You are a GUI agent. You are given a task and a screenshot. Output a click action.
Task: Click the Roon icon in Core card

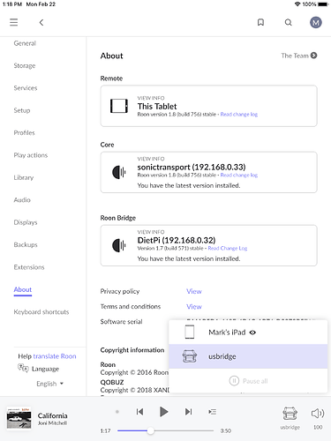pos(119,172)
